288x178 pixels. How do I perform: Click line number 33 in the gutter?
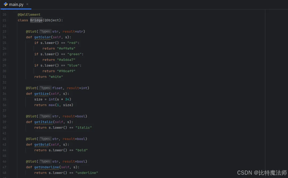point(5,88)
